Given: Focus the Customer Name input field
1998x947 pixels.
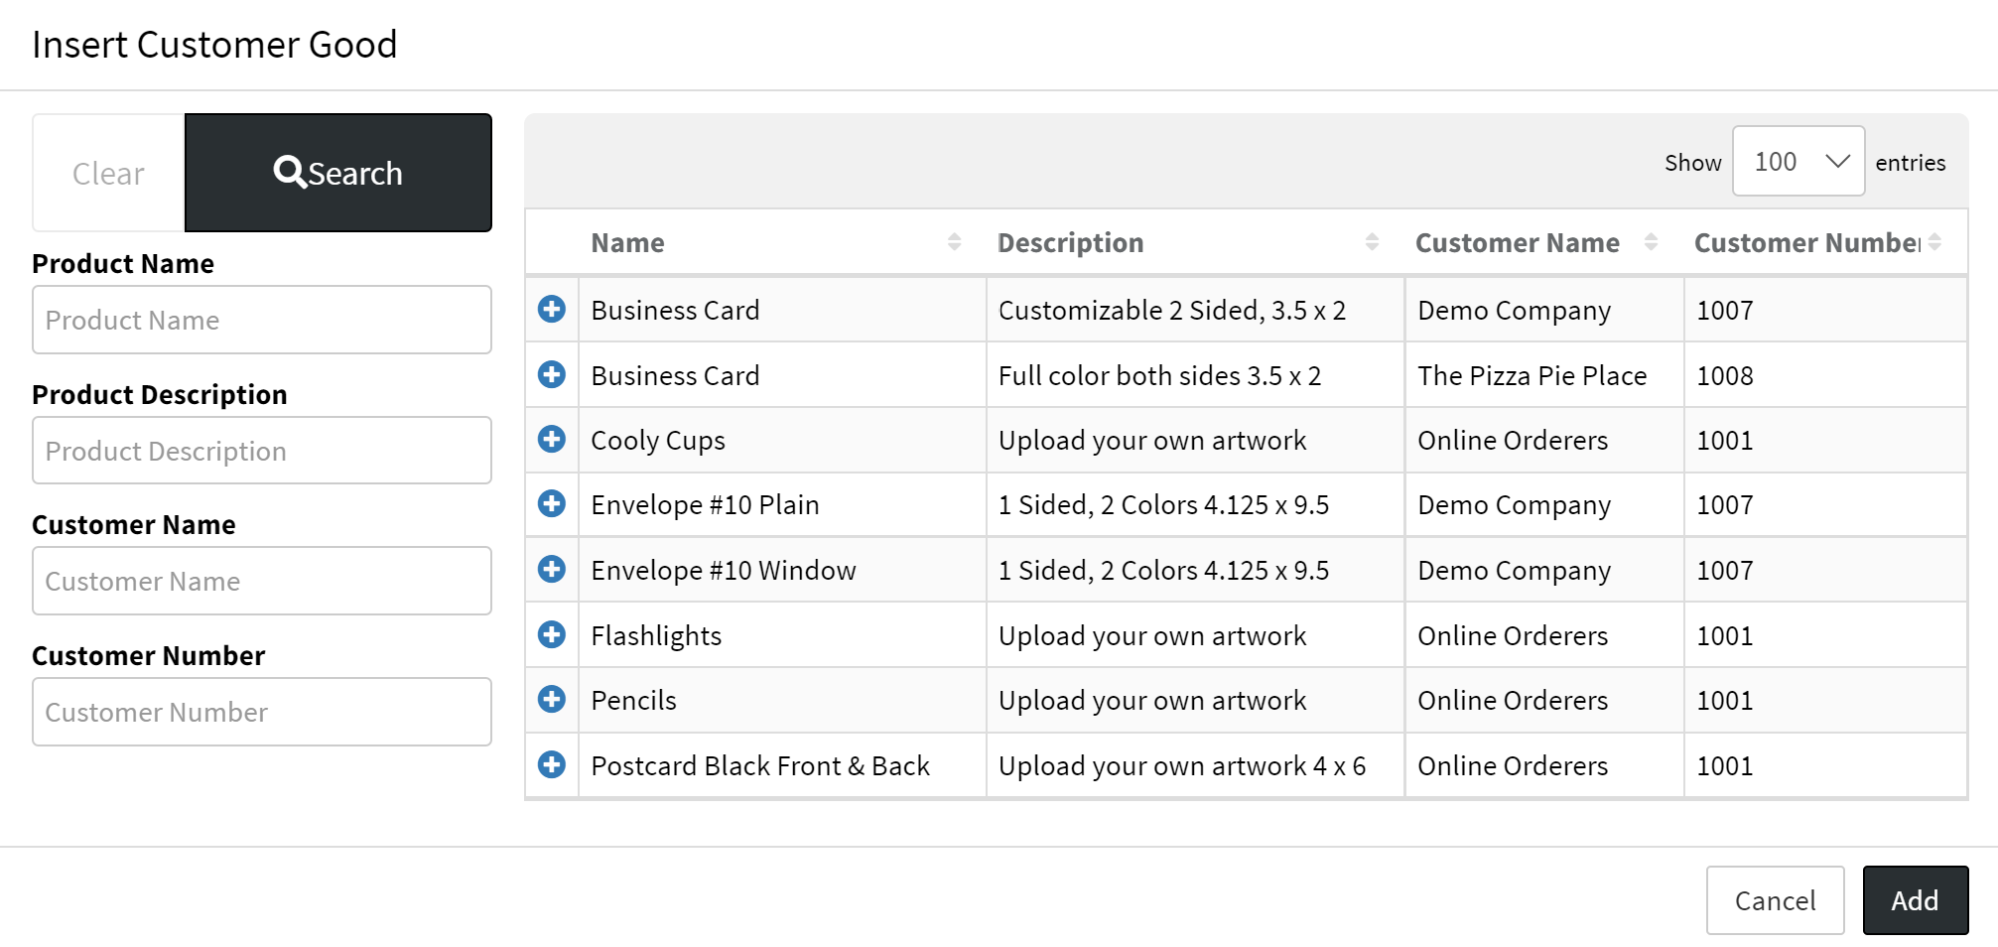Looking at the screenshot, I should pyautogui.click(x=262, y=581).
